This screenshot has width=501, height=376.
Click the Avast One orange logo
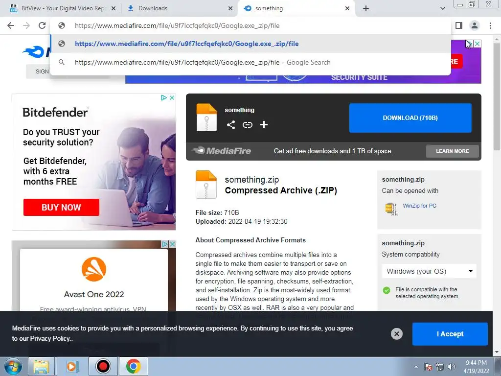[94, 269]
